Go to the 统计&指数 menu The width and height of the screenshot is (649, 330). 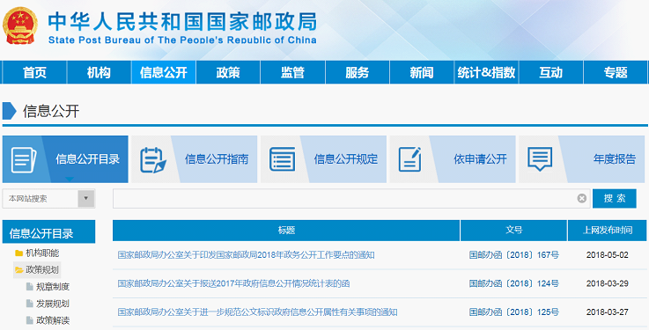click(x=486, y=72)
